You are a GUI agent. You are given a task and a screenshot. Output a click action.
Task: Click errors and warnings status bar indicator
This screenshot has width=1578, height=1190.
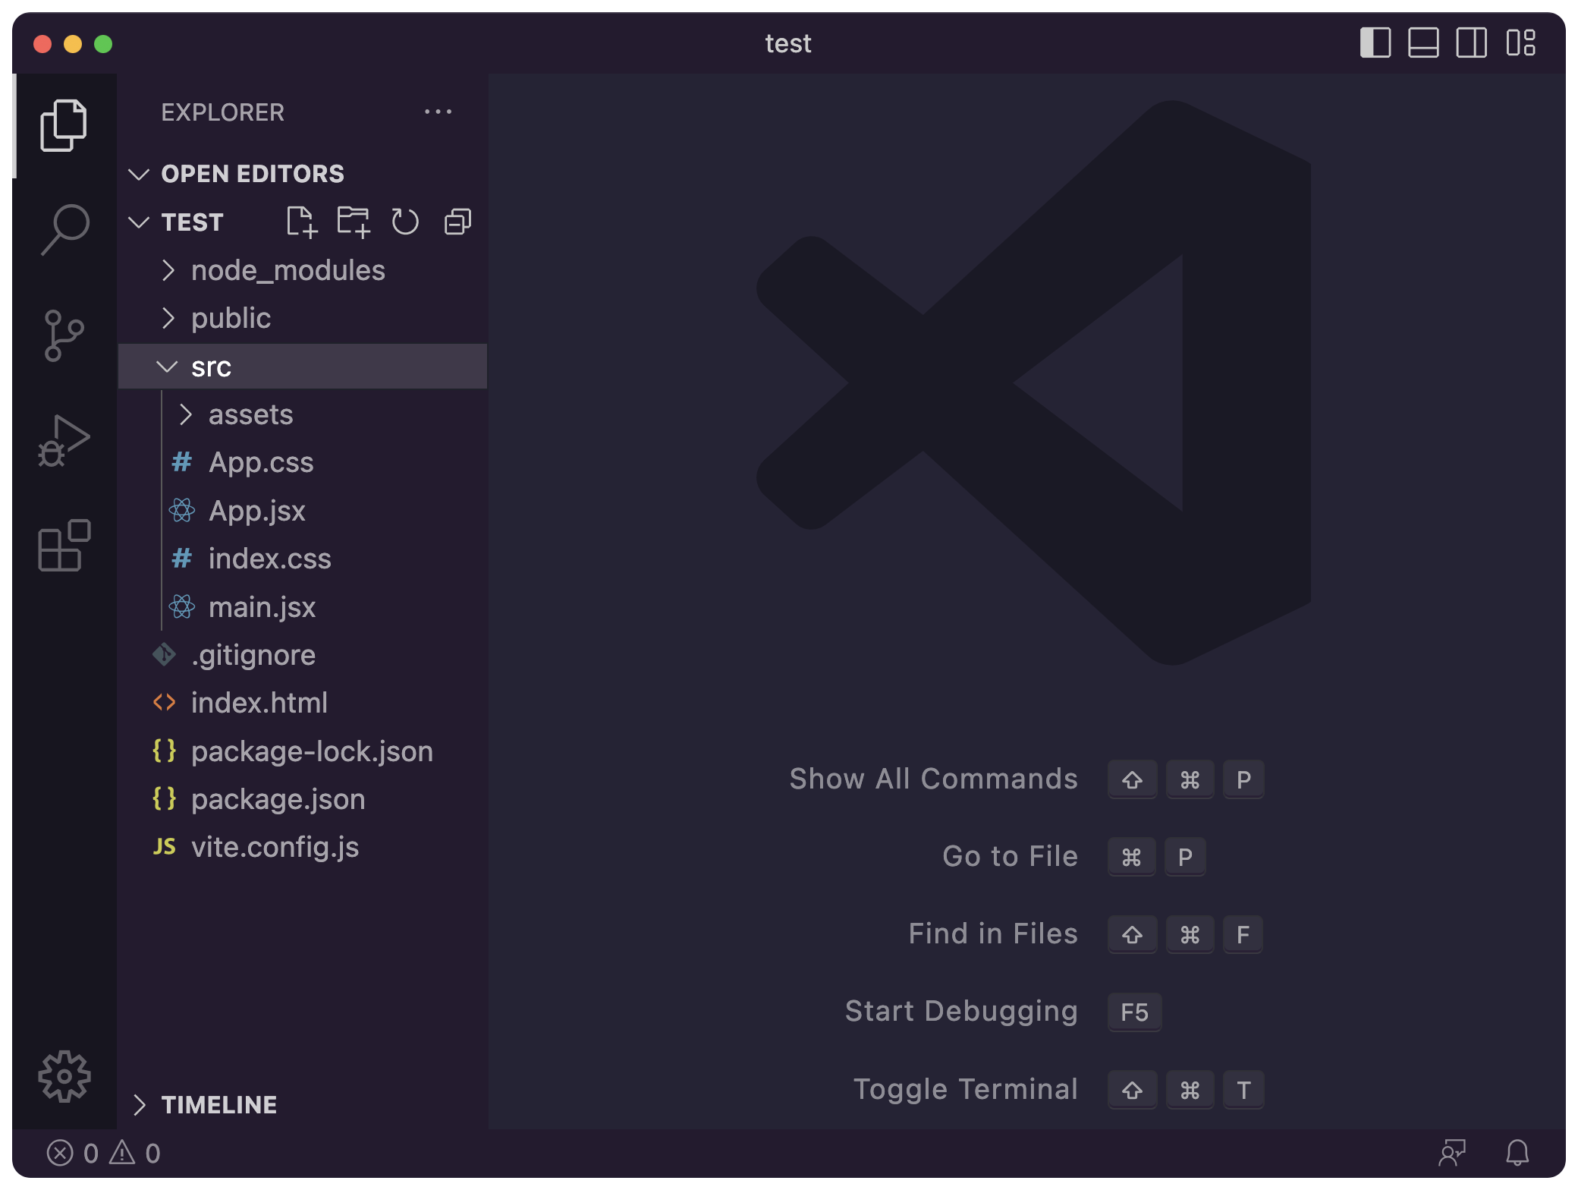coord(103,1153)
